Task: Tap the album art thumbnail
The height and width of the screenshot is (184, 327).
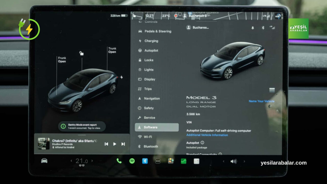Action: (44, 144)
